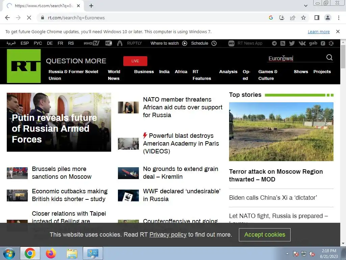Click the share page icon
The width and height of the screenshot is (346, 260).
point(293,18)
